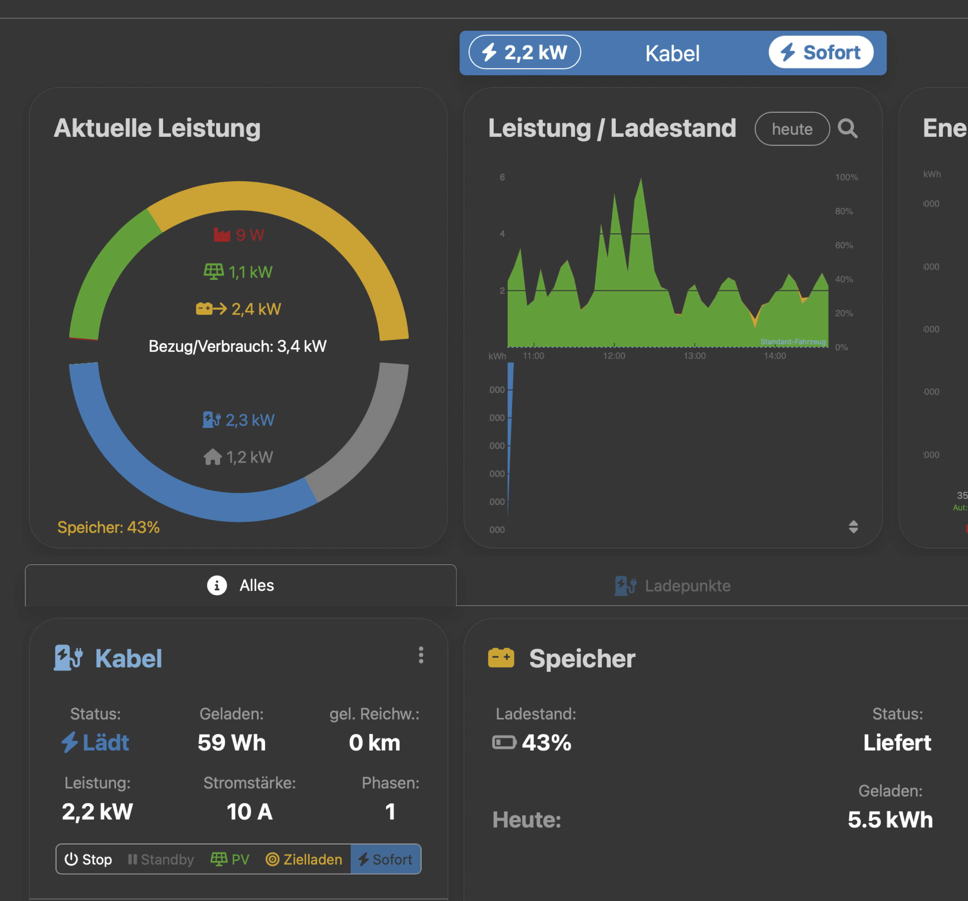Select Zielladen charge mode
Viewport: 968px width, 901px height.
point(304,859)
